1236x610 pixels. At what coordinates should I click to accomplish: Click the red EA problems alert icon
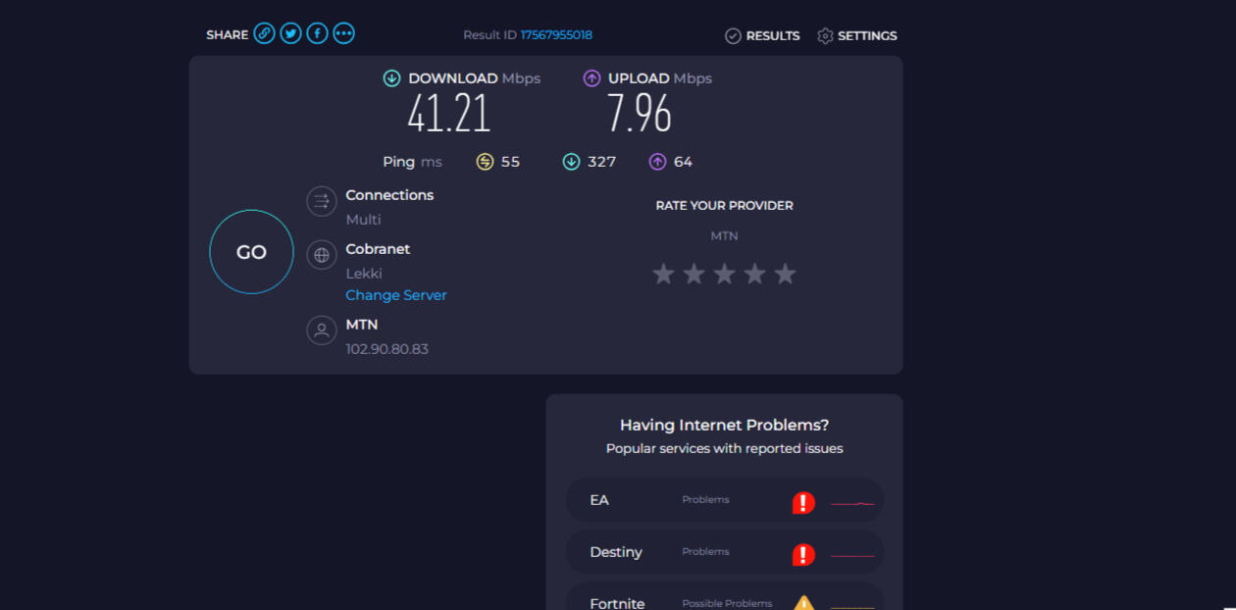click(x=803, y=503)
